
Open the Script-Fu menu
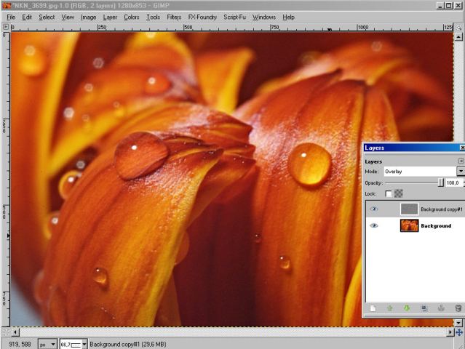tap(234, 17)
